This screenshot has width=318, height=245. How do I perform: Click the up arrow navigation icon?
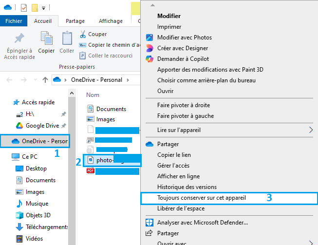click(x=45, y=80)
